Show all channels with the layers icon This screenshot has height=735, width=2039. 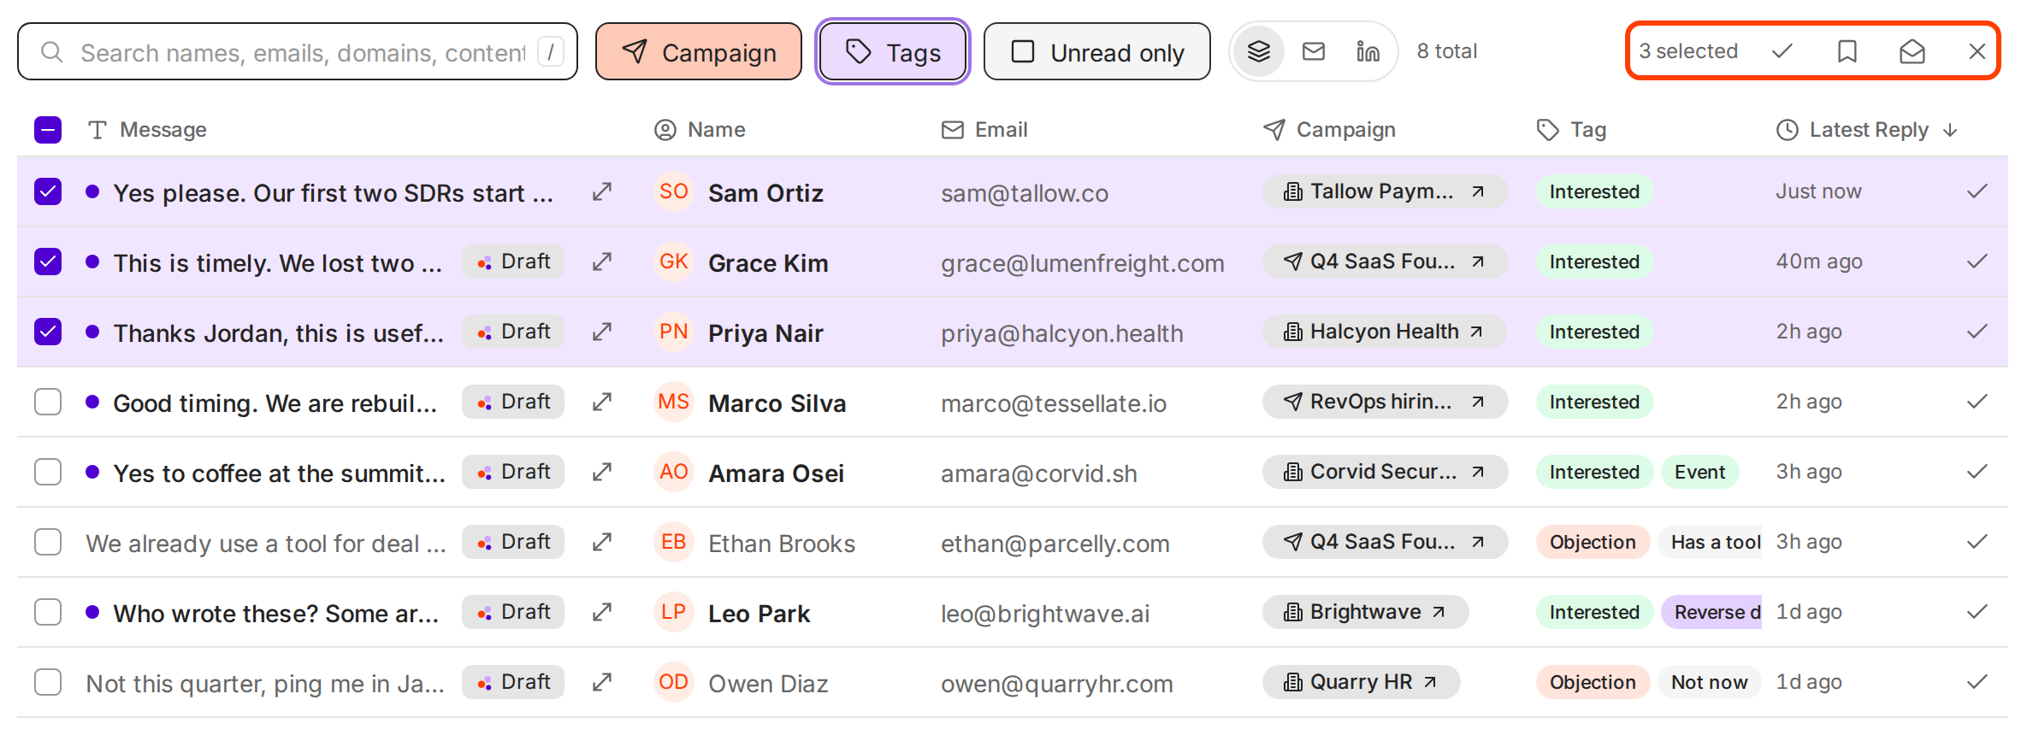point(1259,51)
